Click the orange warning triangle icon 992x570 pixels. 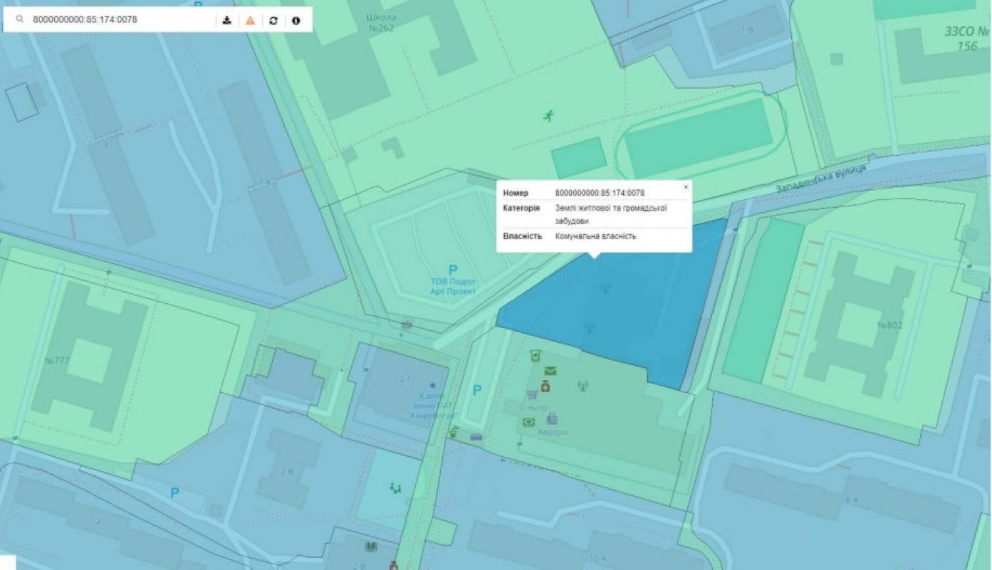coord(250,20)
